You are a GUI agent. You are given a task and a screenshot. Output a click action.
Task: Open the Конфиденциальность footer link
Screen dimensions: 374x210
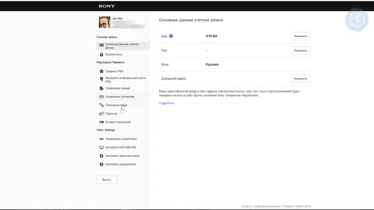pos(267,206)
